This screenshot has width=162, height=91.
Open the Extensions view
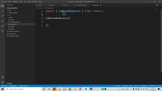pyautogui.click(x=3, y=26)
